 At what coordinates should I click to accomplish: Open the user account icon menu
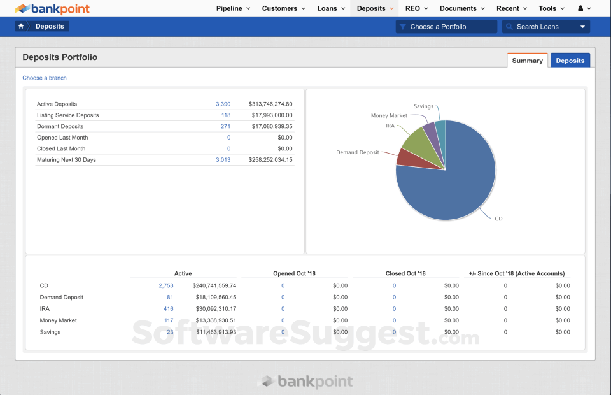584,8
